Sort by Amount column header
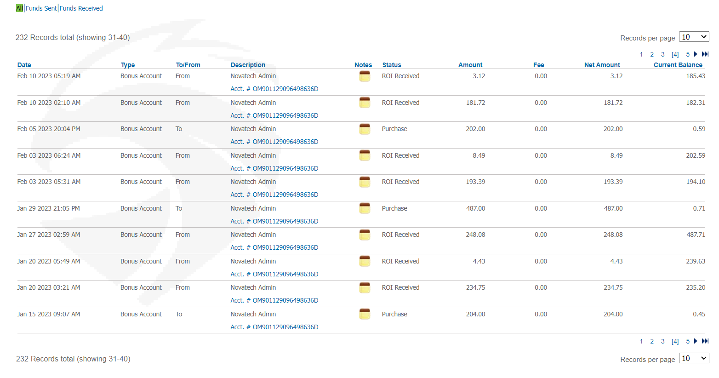The height and width of the screenshot is (378, 719). point(470,65)
